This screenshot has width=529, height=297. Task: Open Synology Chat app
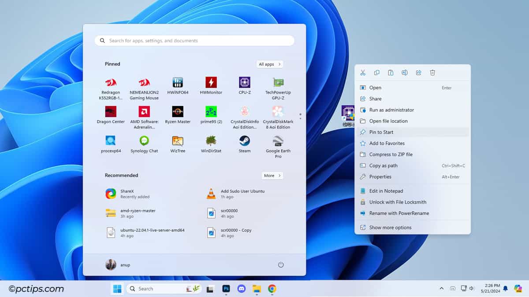click(x=144, y=144)
